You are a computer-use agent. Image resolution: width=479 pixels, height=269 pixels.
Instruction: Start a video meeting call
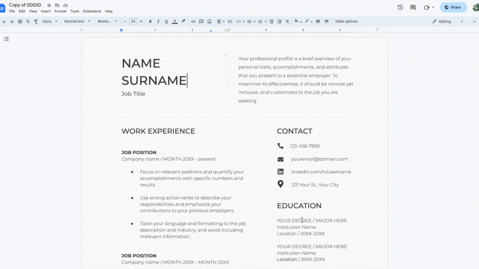click(x=427, y=7)
